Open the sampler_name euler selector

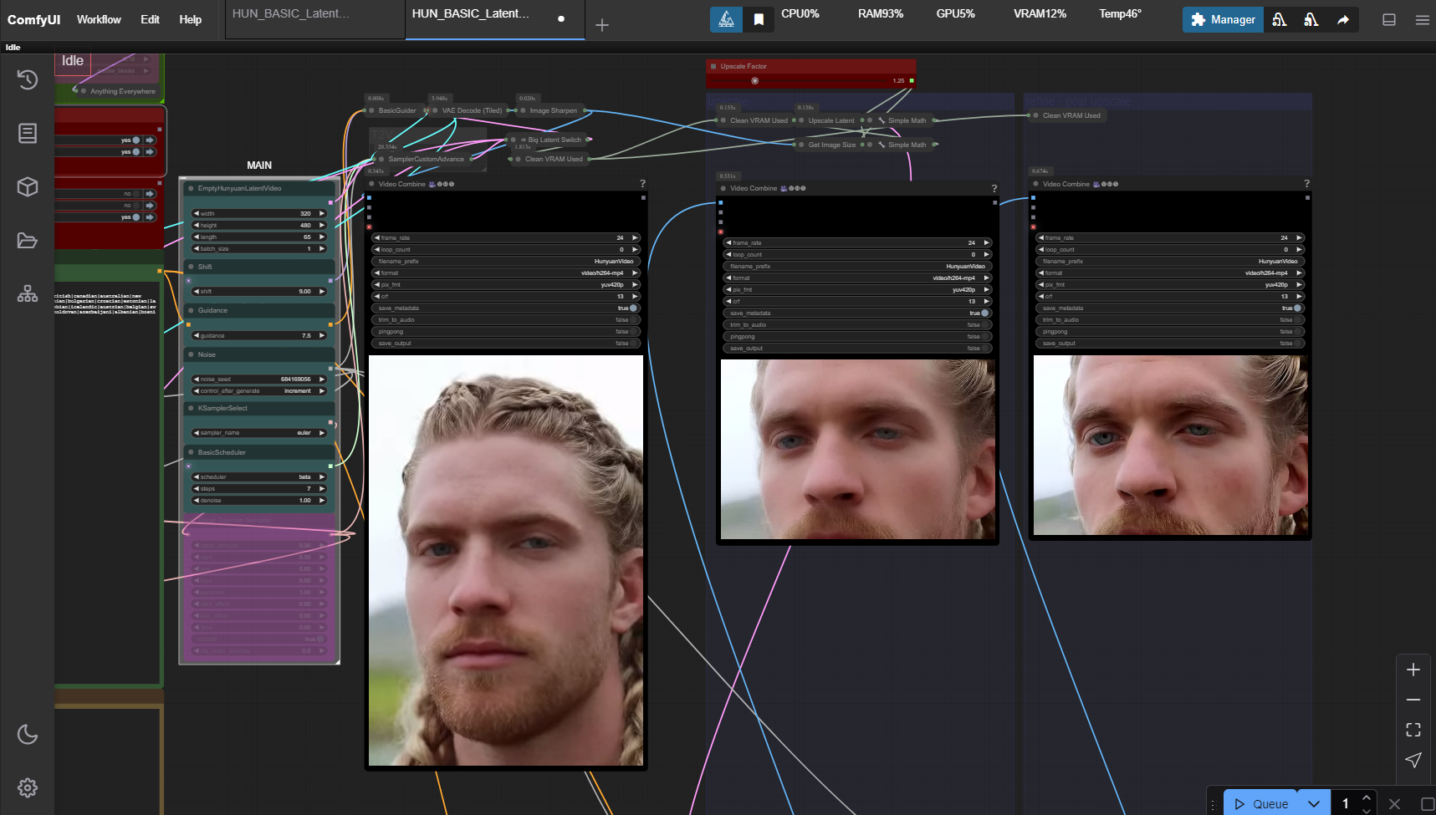tap(259, 433)
